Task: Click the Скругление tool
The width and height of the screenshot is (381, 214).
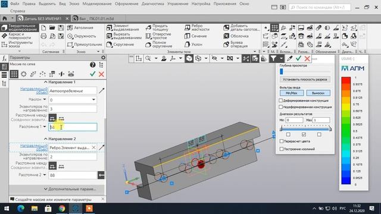Action: coord(120,45)
